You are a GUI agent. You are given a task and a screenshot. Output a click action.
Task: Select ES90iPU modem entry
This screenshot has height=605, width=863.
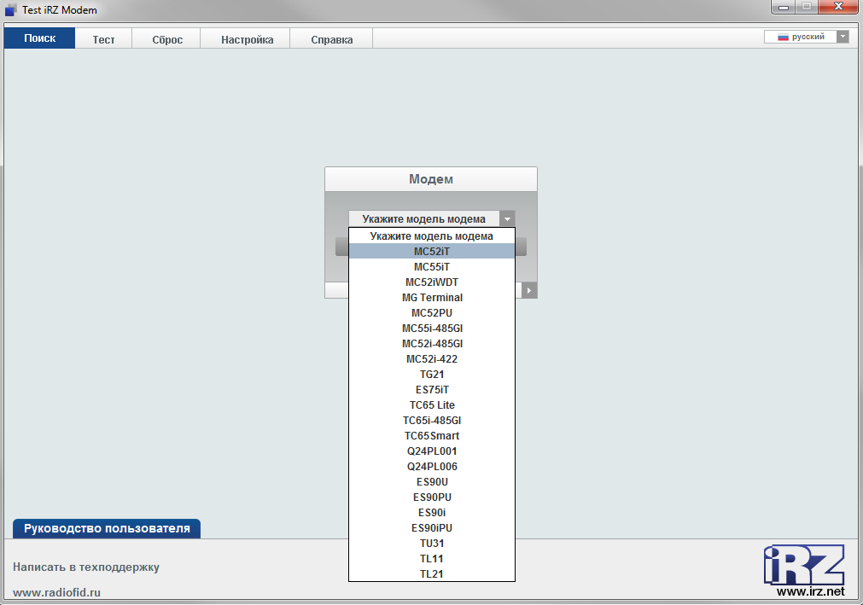(432, 528)
